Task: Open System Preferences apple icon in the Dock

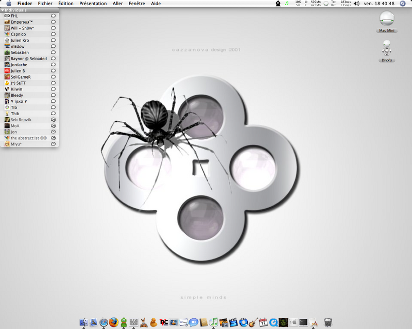Action: (x=293, y=322)
